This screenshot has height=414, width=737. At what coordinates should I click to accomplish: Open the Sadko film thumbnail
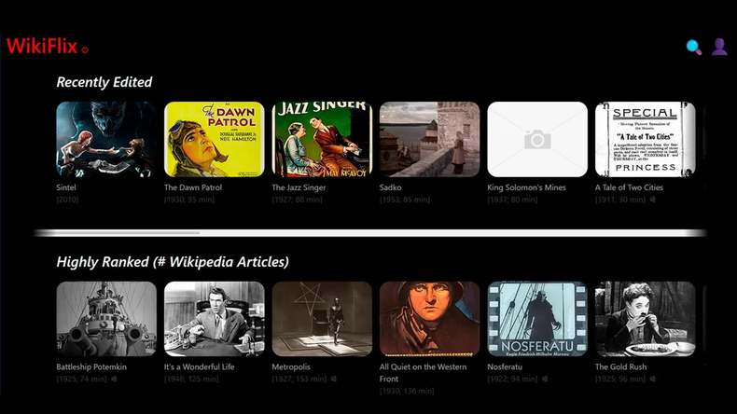[x=429, y=140]
